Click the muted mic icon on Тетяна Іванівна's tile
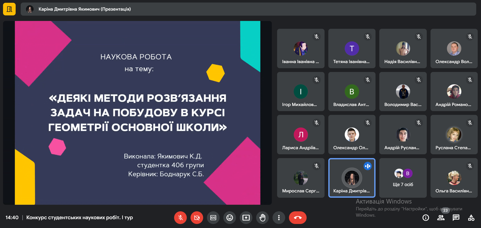The height and width of the screenshot is (228, 481). pos(368,37)
